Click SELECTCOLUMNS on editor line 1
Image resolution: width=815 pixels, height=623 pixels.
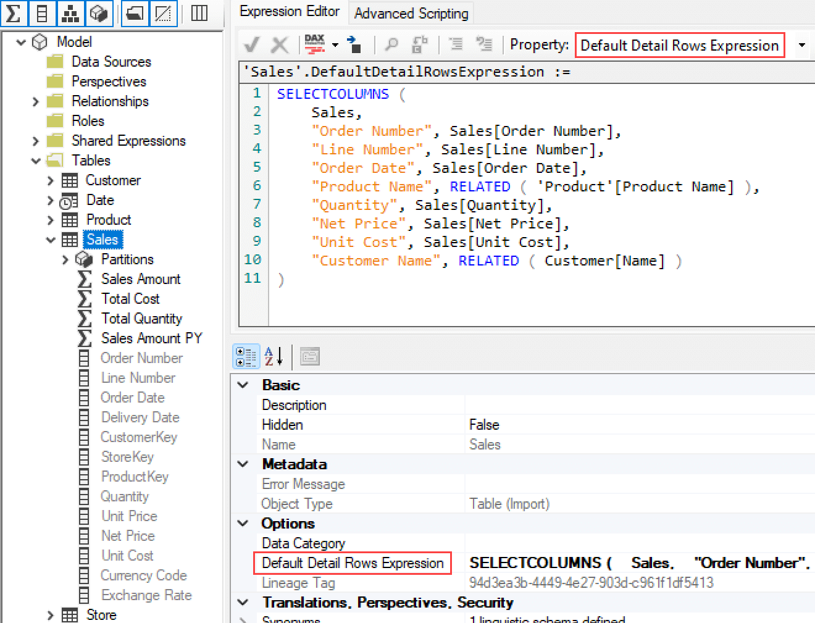click(333, 94)
